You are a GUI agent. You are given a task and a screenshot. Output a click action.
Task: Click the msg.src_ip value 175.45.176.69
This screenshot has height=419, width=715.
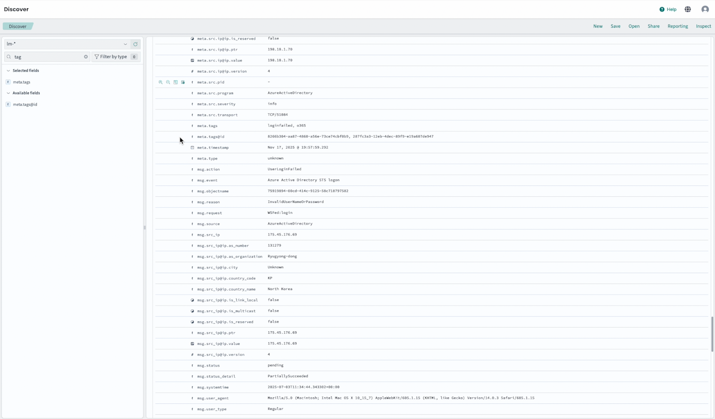click(x=282, y=235)
